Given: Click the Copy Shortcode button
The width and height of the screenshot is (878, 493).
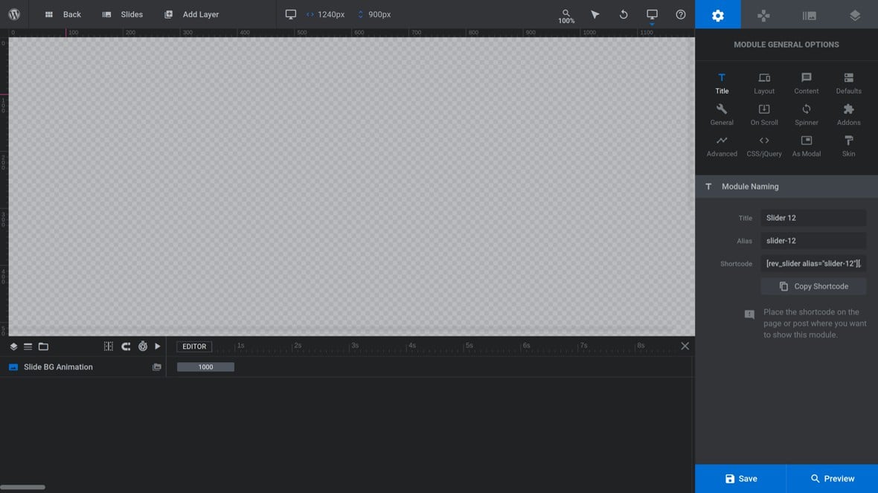Looking at the screenshot, I should [x=813, y=286].
